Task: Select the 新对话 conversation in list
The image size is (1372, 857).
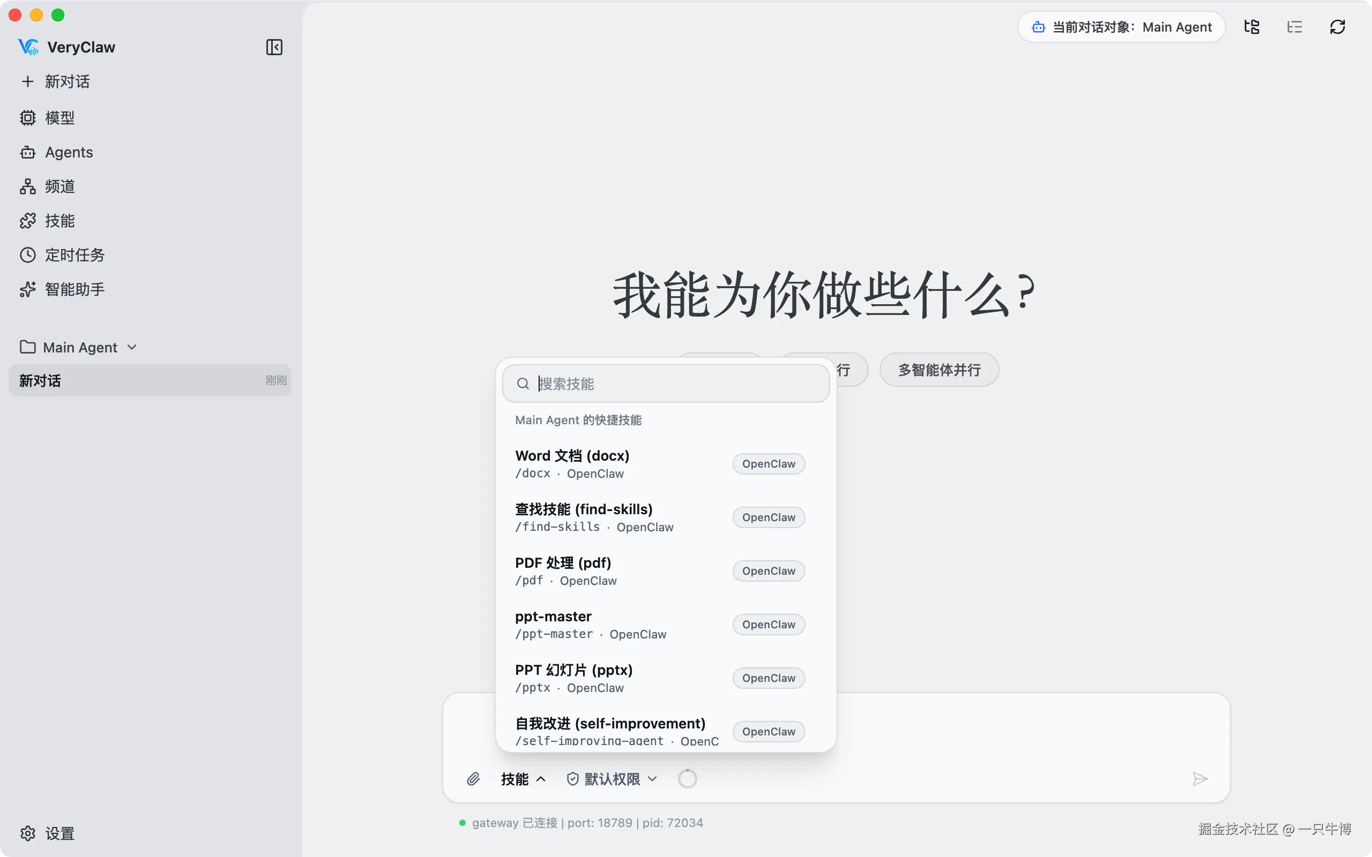Action: (x=150, y=380)
